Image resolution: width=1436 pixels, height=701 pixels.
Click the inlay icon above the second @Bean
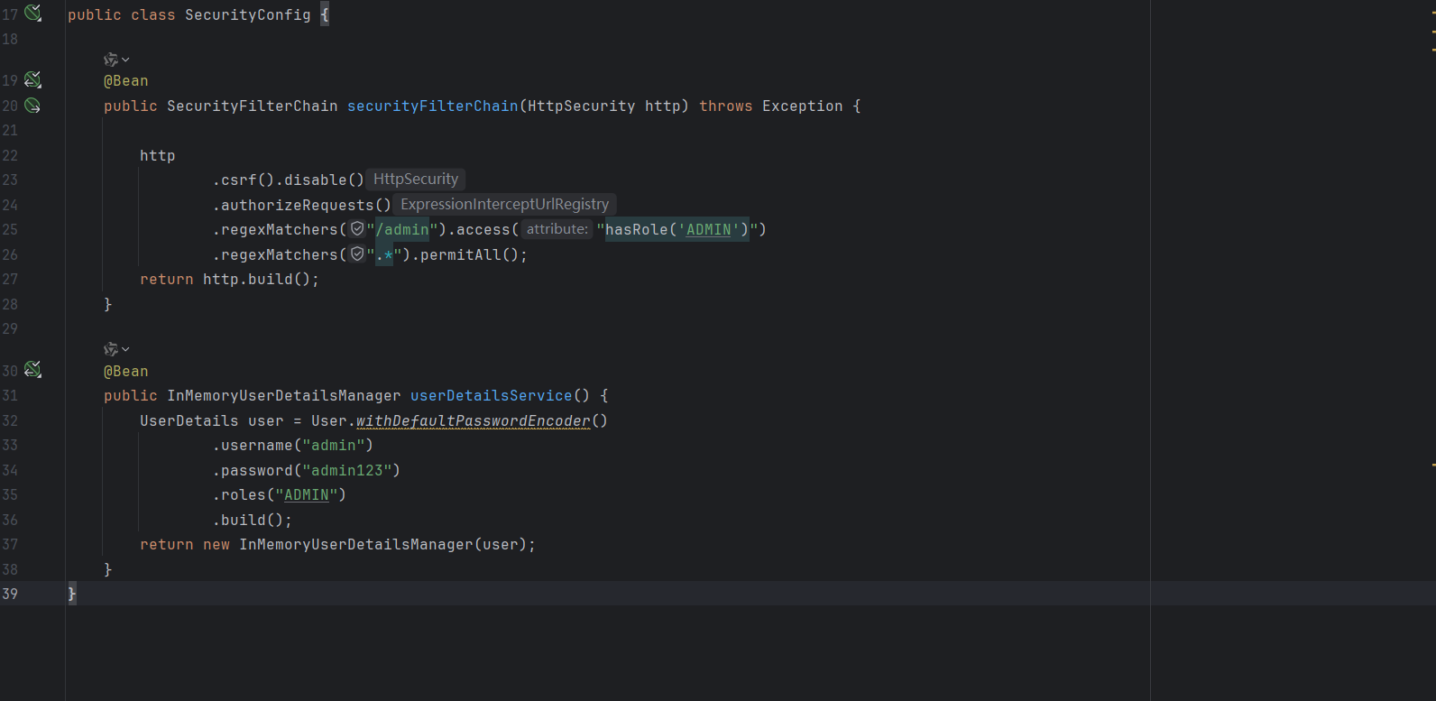pos(110,349)
